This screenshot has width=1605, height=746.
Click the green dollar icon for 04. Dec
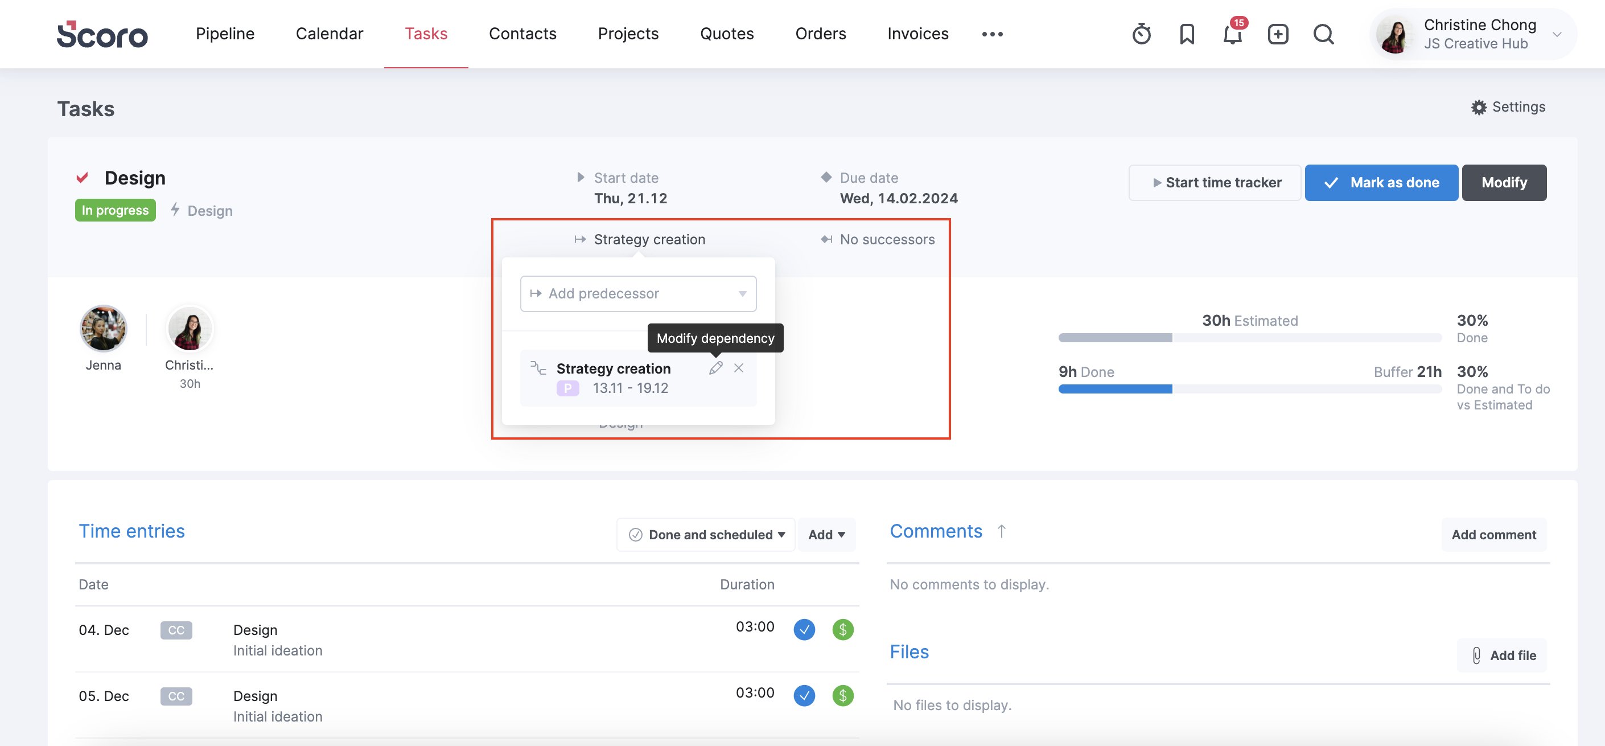tap(842, 629)
